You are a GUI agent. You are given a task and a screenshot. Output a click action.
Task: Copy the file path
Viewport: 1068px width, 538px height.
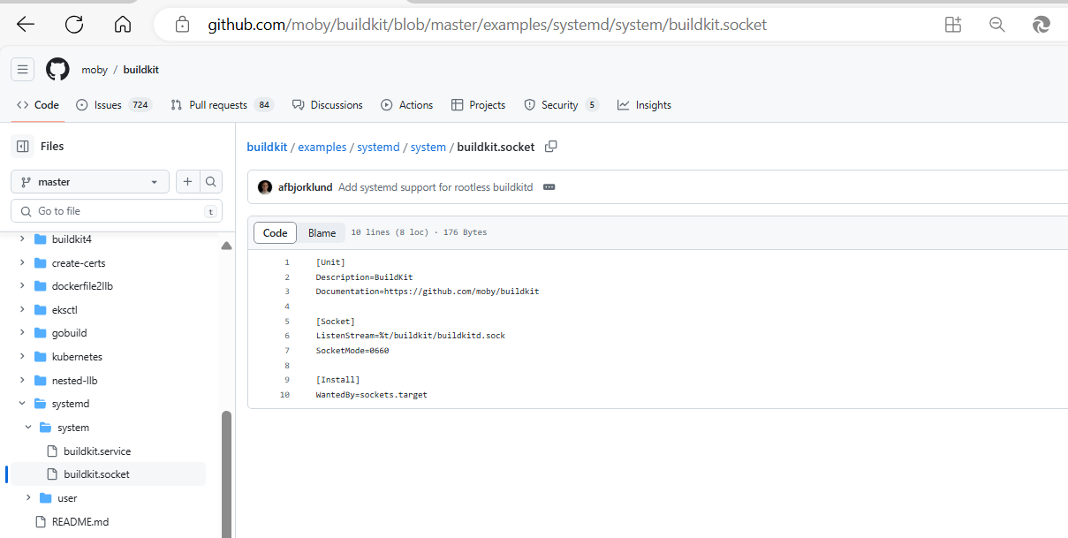(551, 147)
